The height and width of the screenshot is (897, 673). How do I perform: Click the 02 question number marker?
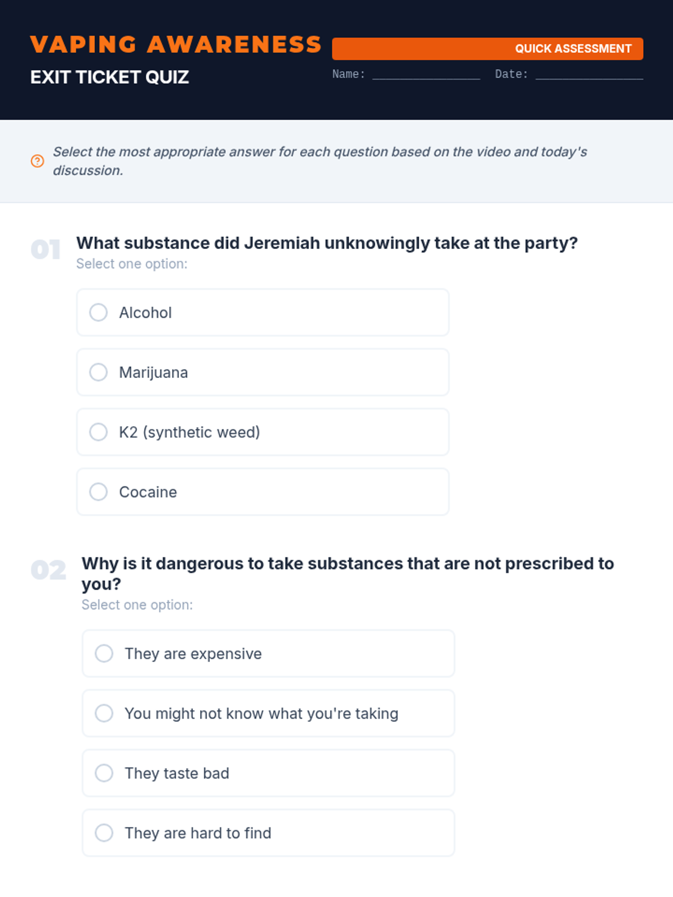click(x=48, y=570)
